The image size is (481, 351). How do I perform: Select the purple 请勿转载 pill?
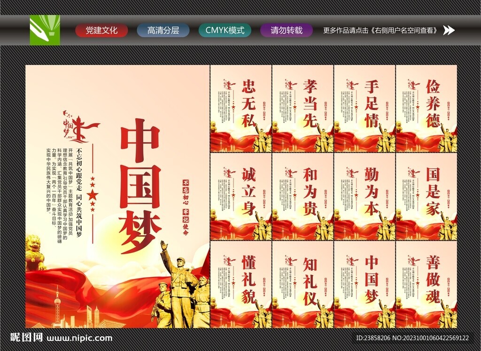click(287, 31)
